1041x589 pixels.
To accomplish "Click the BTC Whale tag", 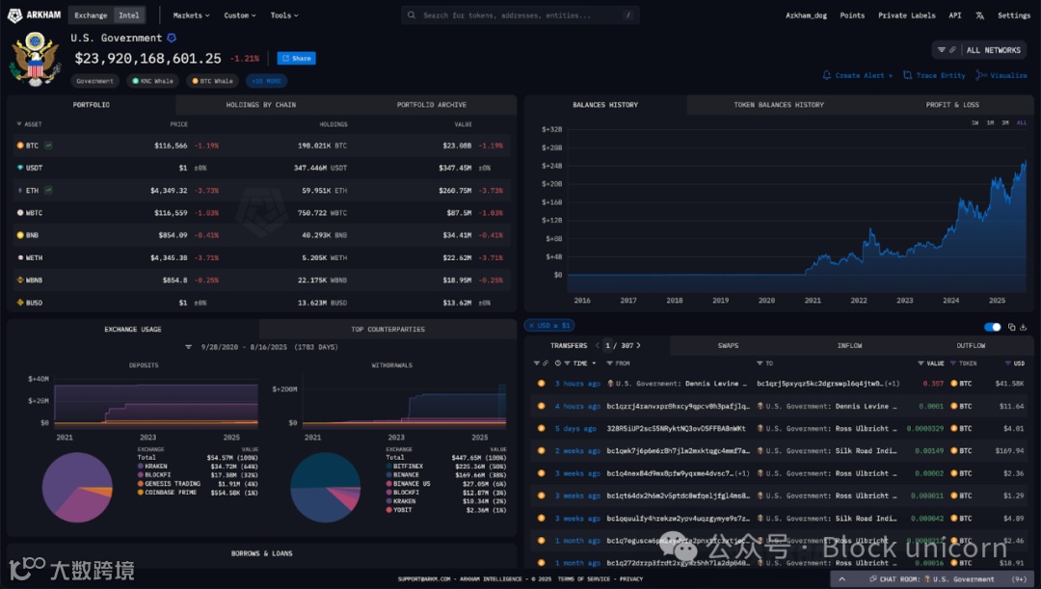I will click(x=212, y=81).
